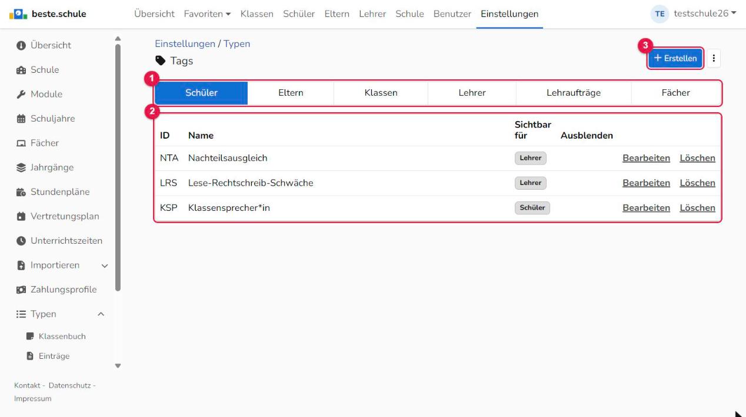Open Benutzer in the top navigation
The width and height of the screenshot is (746, 417).
pyautogui.click(x=452, y=14)
